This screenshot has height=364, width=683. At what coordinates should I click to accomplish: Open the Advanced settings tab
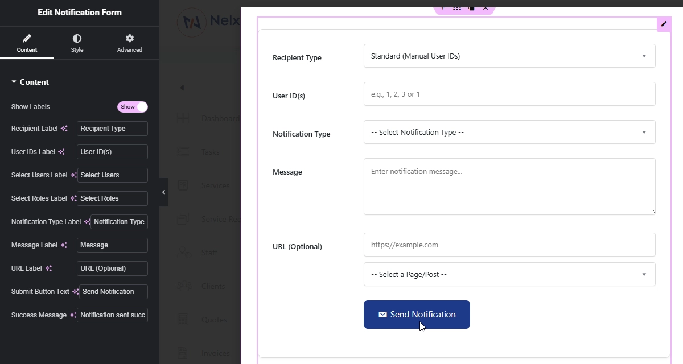(130, 43)
